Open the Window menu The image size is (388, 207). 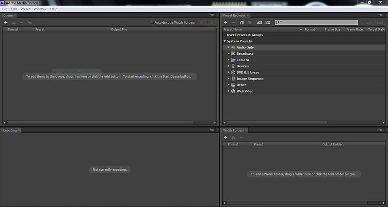click(40, 9)
